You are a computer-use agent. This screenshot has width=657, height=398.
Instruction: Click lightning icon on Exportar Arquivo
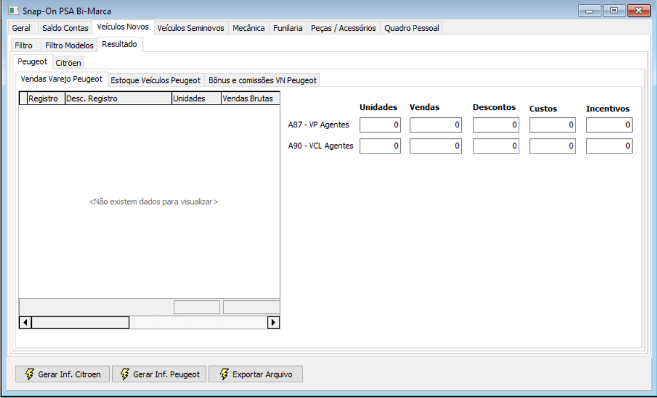click(224, 374)
